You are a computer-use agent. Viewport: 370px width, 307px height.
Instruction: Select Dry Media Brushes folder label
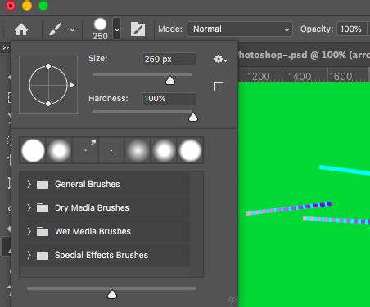coord(92,208)
